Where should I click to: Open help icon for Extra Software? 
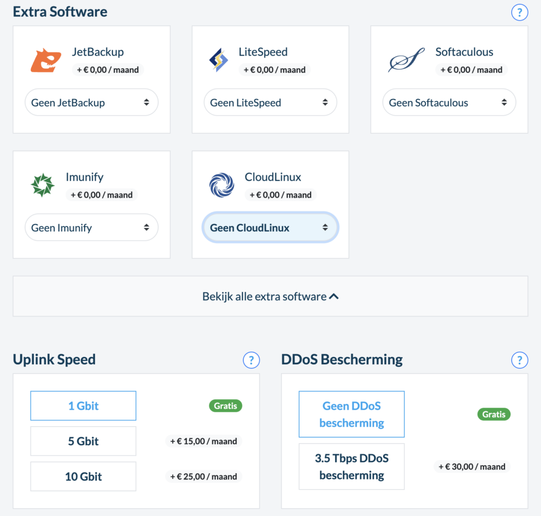point(520,12)
